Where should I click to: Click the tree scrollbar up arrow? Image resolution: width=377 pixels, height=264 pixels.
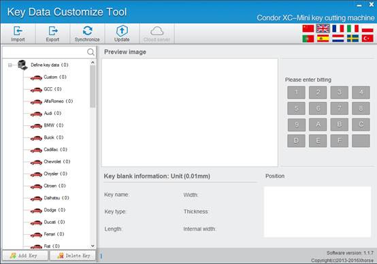click(93, 63)
